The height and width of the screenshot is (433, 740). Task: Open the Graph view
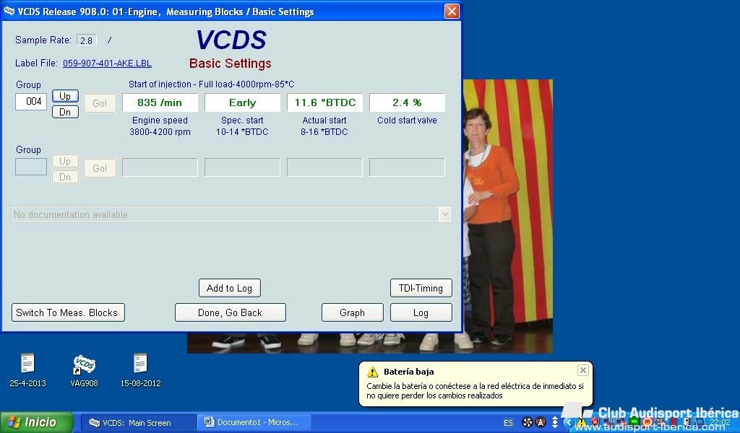coord(353,312)
